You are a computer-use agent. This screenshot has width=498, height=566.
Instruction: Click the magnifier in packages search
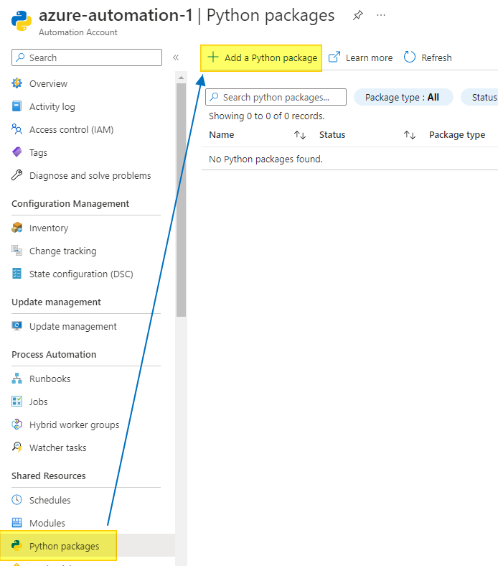coord(215,97)
